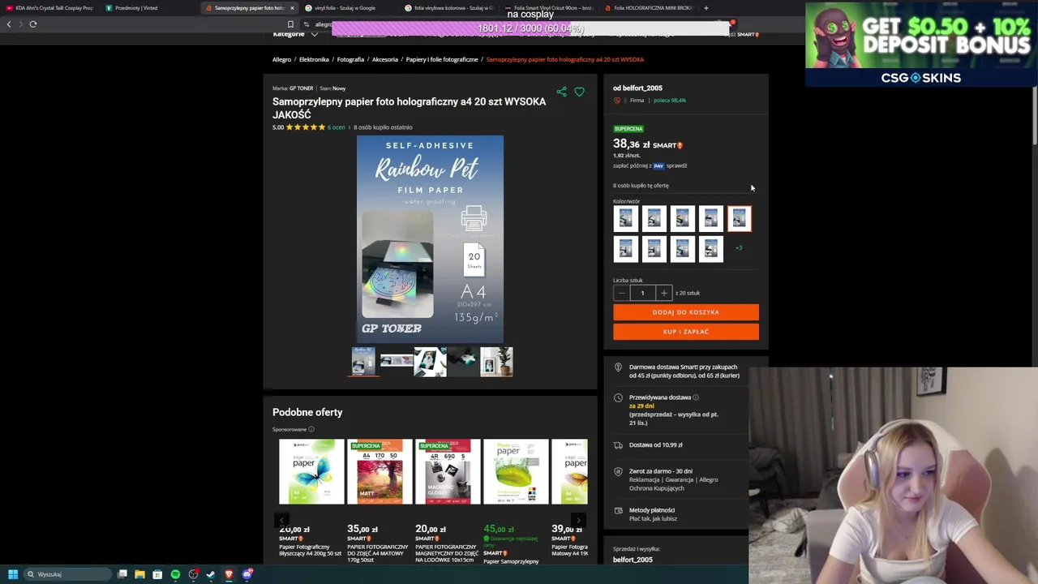This screenshot has height=584, width=1038.
Task: Select the first Kolor/wzór variant in bottom row
Action: [x=625, y=249]
